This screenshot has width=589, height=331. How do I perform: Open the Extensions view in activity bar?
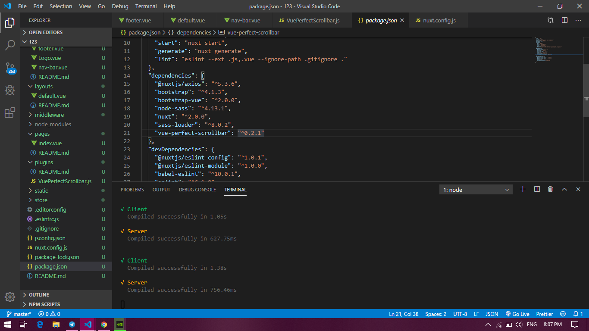pyautogui.click(x=10, y=112)
